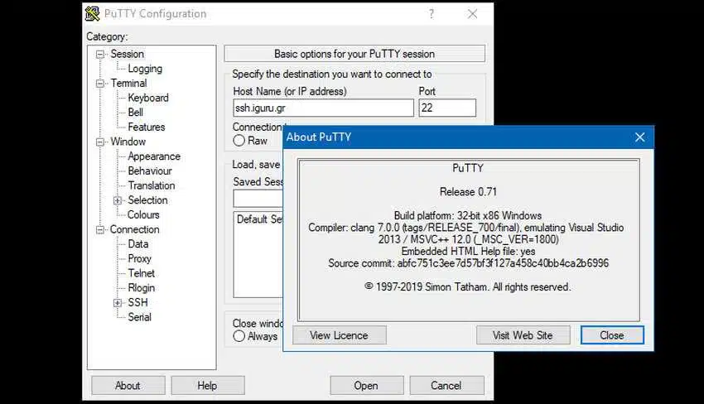The image size is (704, 404).
Task: Click the Cancel button
Action: (x=446, y=386)
